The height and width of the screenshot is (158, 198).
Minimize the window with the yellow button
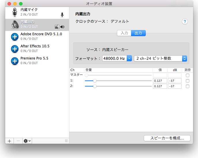point(15,4)
